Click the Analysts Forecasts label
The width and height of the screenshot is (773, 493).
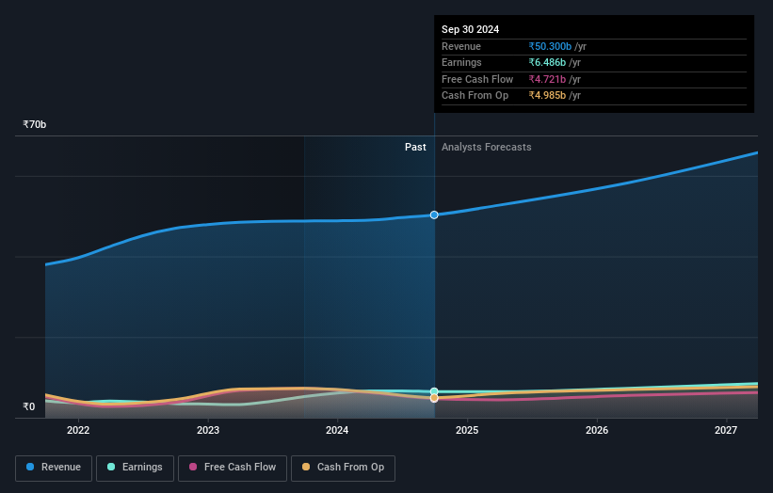coord(486,147)
